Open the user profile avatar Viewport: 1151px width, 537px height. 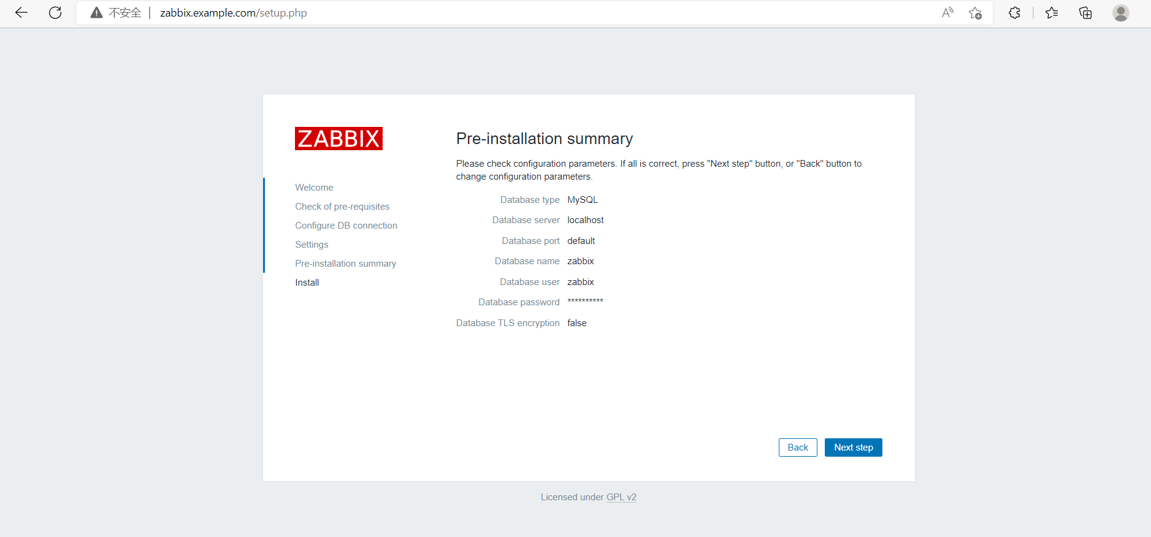click(1121, 13)
